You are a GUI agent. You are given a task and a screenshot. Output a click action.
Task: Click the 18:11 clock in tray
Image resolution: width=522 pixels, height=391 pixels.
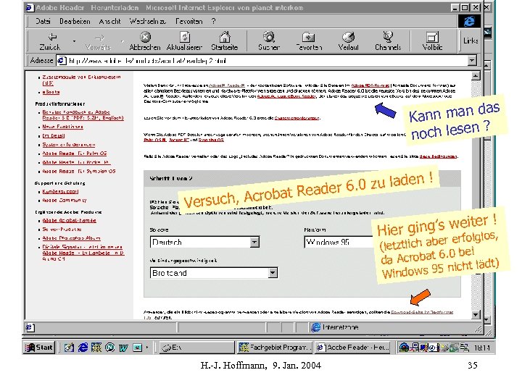click(x=481, y=348)
